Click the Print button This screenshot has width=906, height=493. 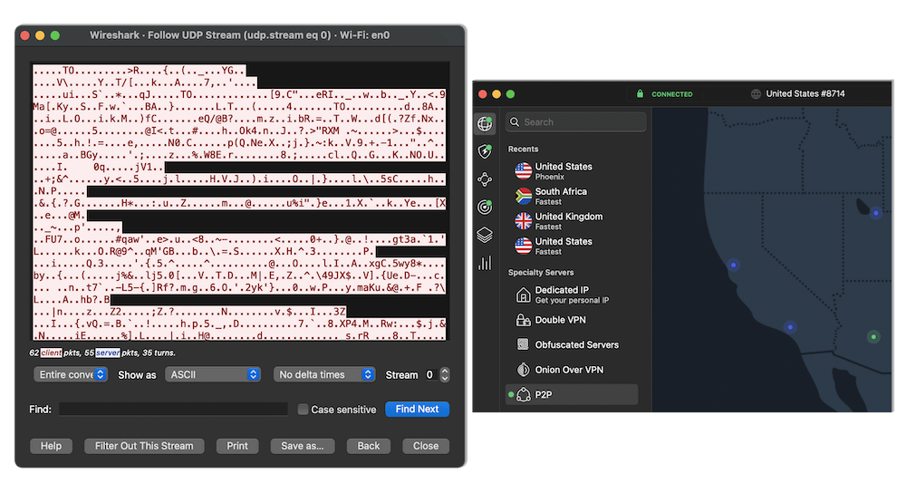pyautogui.click(x=236, y=446)
